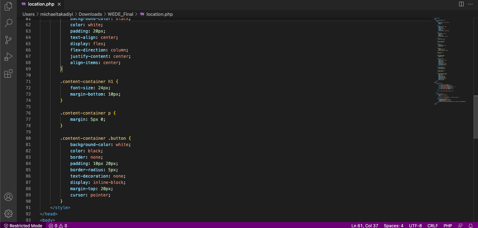478x228 pixels.
Task: Open the Source Control view
Action: pos(8,40)
